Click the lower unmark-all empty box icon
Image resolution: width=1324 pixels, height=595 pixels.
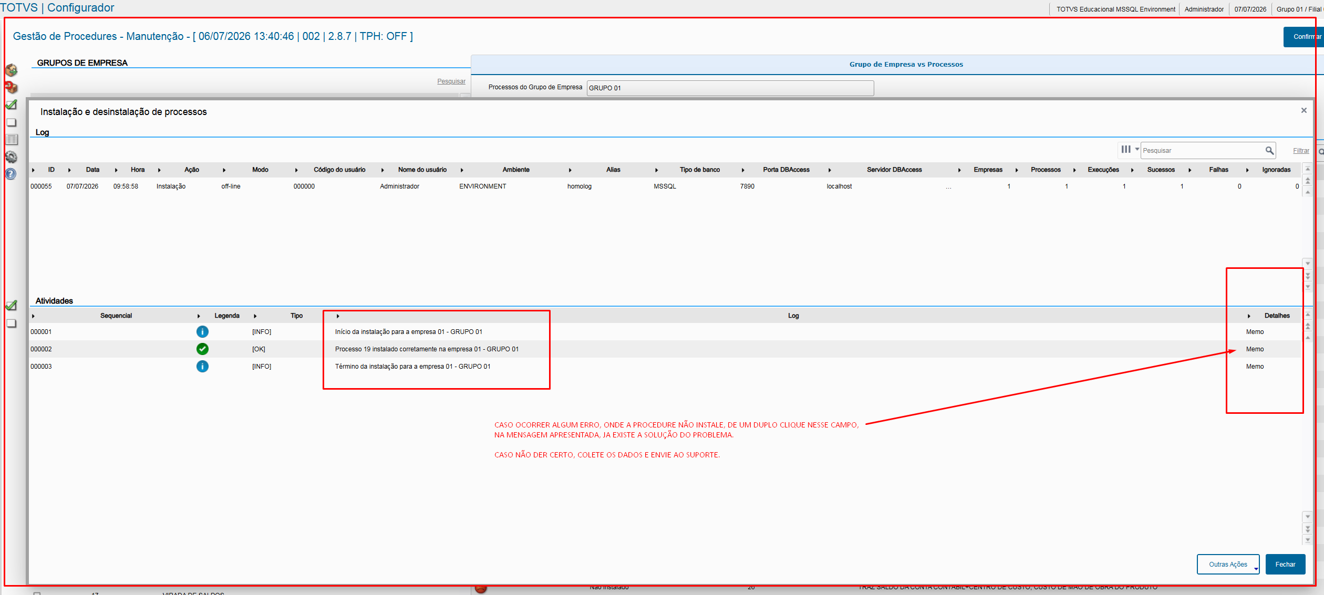pos(11,323)
